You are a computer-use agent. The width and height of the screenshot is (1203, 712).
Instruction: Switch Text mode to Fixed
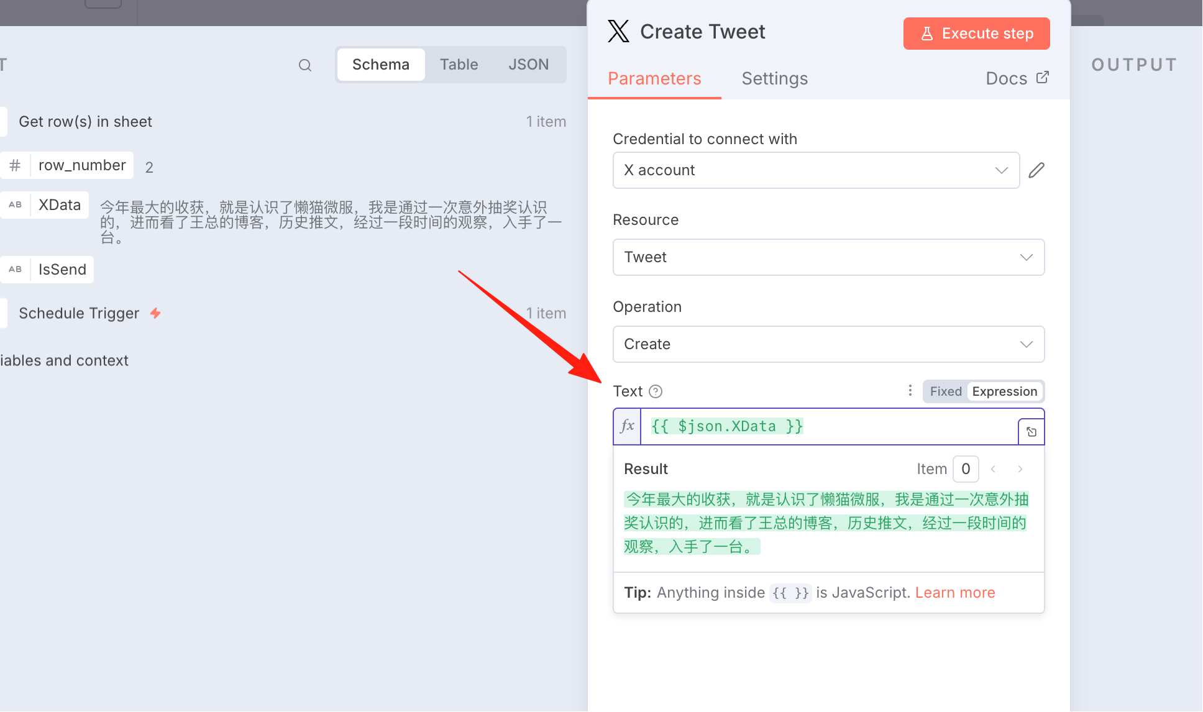tap(946, 391)
